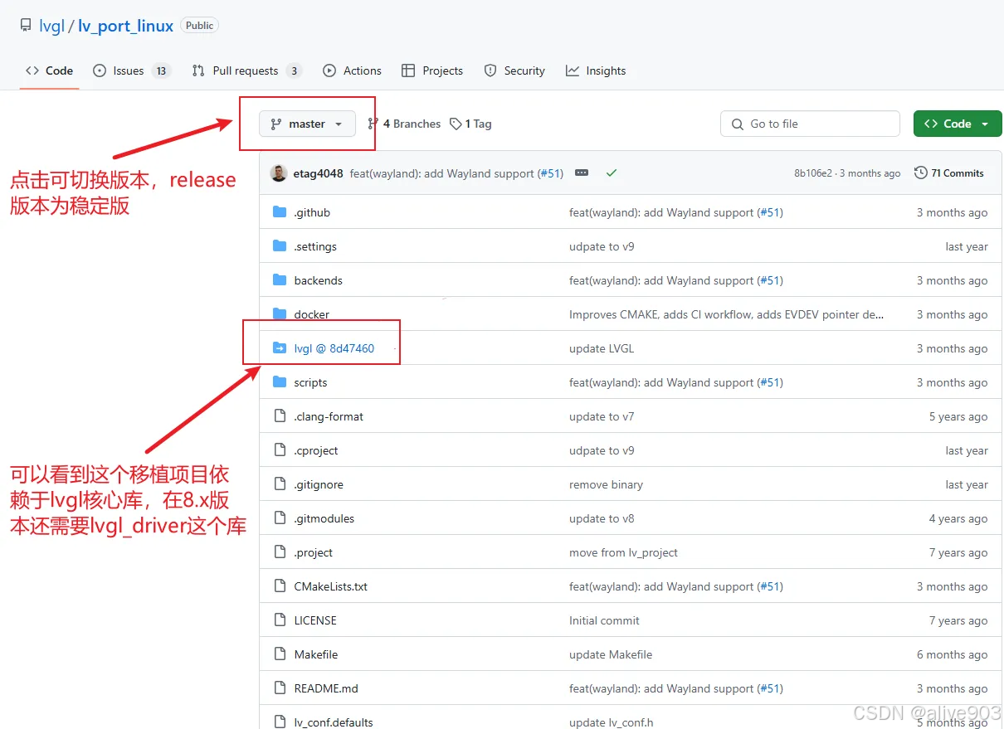Open the lvgl @ 8d47460 submodule
The width and height of the screenshot is (1004, 729).
coord(334,348)
